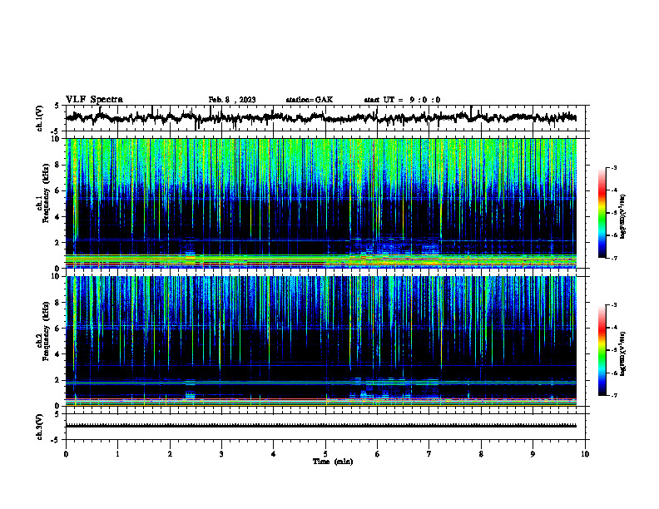659x509 pixels.
Task: Click the "start UT = 9:0:0" header text
Action: click(402, 100)
